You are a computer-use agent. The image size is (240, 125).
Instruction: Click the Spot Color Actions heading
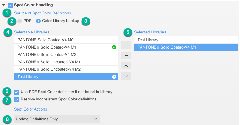[30, 109]
